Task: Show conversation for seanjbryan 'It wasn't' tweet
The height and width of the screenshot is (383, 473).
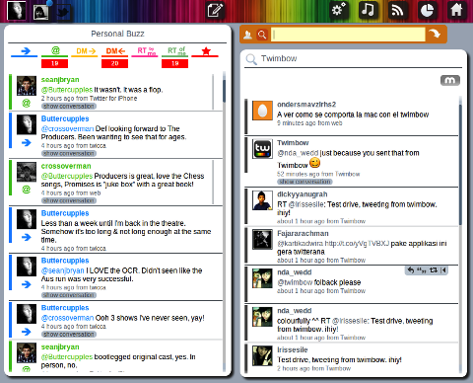Action: click(69, 106)
